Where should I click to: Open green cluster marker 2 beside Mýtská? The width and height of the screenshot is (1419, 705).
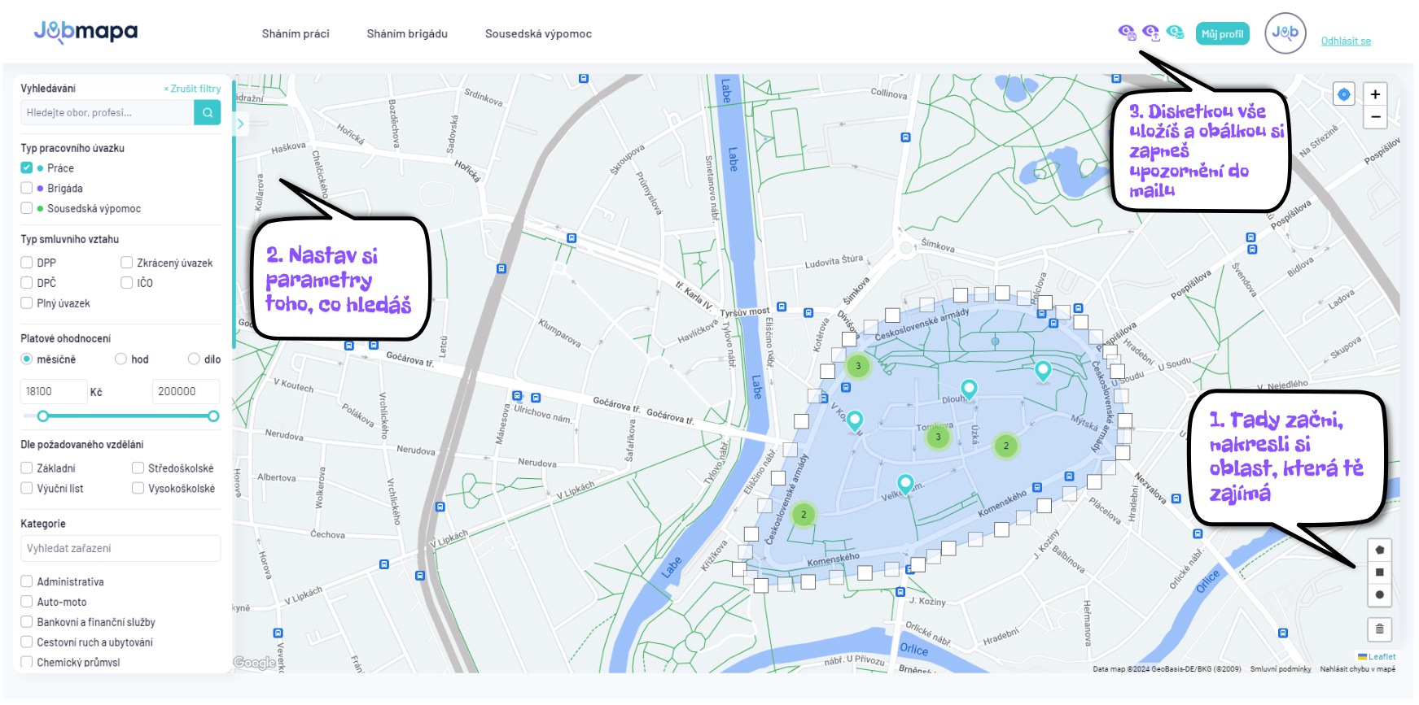click(1006, 446)
